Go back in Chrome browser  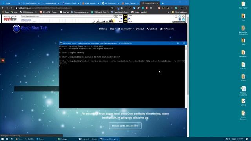coord(3,8)
